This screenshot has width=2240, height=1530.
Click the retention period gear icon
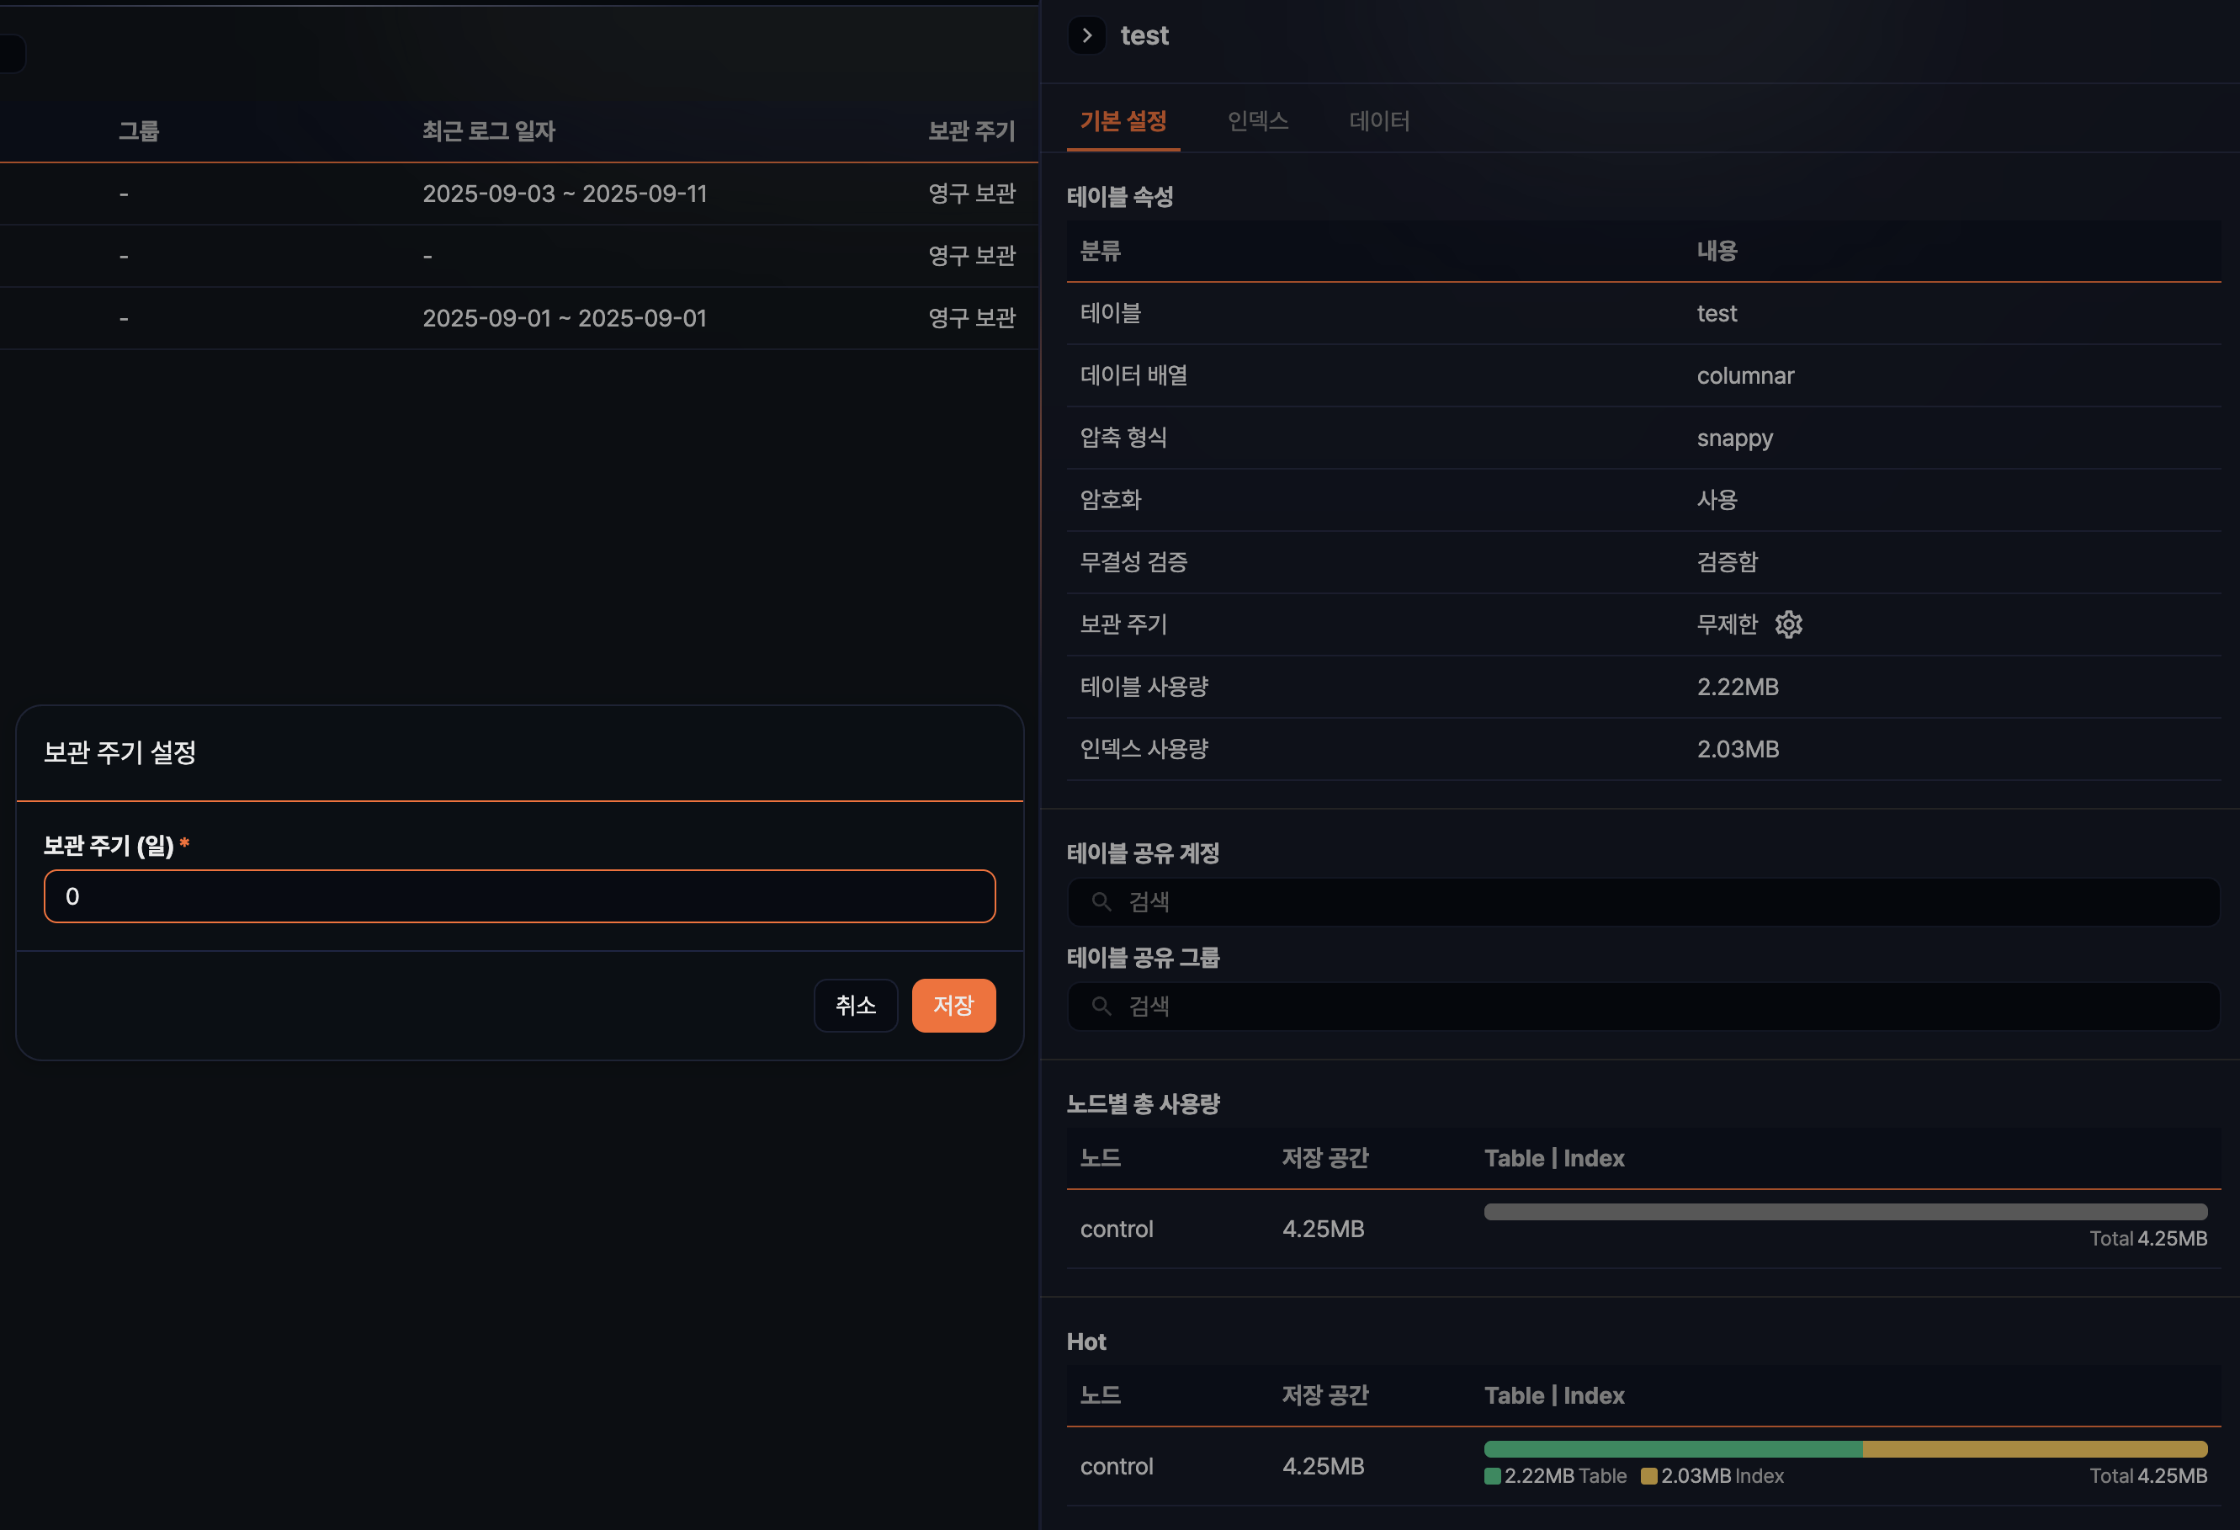pos(1788,624)
